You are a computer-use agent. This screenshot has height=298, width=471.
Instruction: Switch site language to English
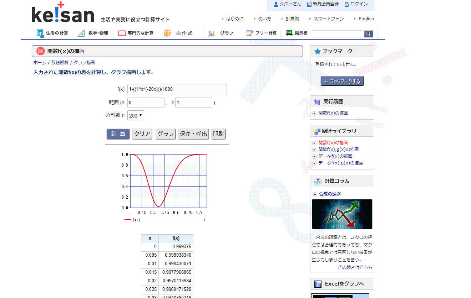pos(366,19)
